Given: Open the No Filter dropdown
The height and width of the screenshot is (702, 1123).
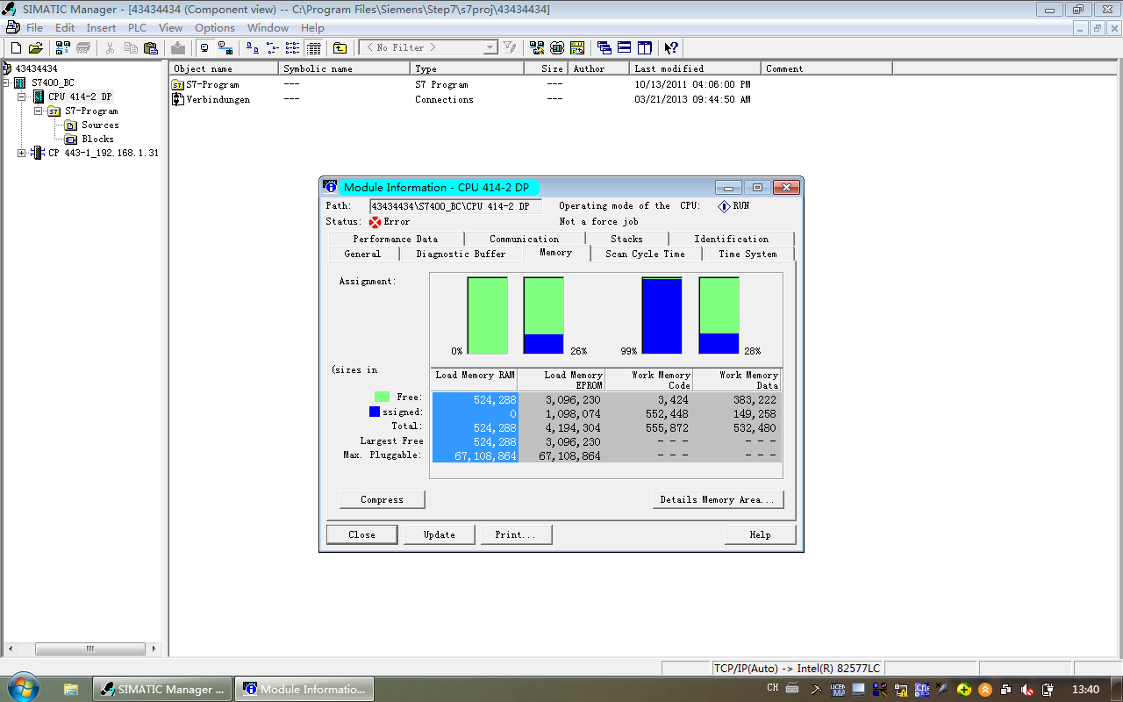Looking at the screenshot, I should pos(490,47).
